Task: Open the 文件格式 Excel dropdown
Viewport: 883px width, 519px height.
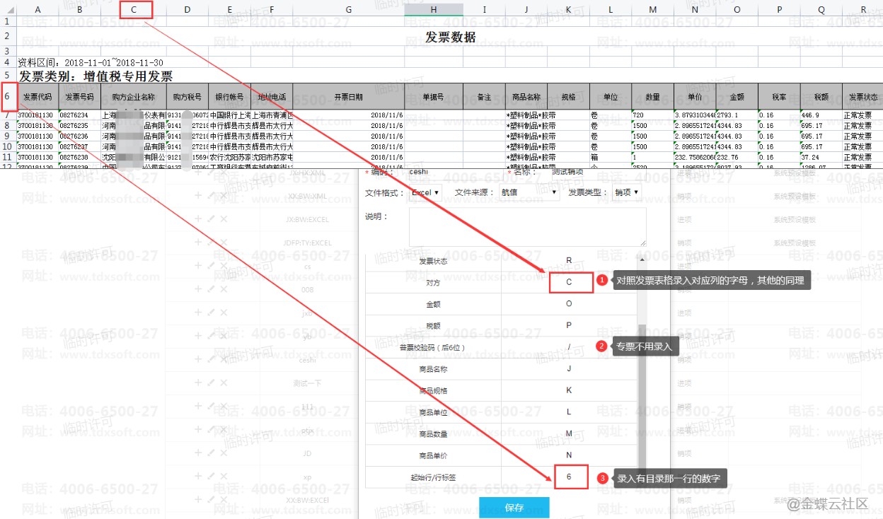Action: tap(425, 192)
